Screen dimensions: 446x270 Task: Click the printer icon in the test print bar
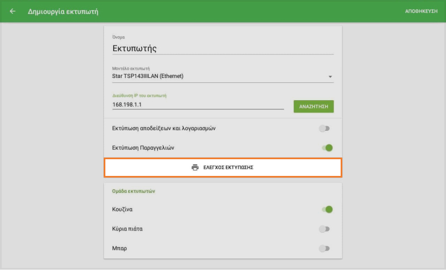195,167
